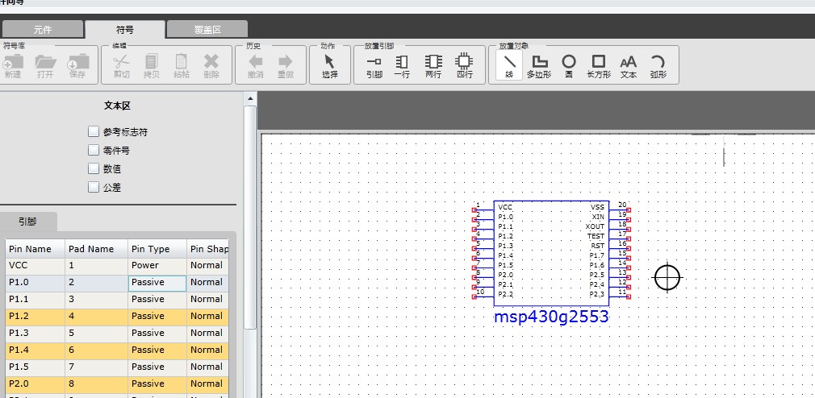
Task: Click pin 1 endpoint on symbol
Action: click(474, 210)
